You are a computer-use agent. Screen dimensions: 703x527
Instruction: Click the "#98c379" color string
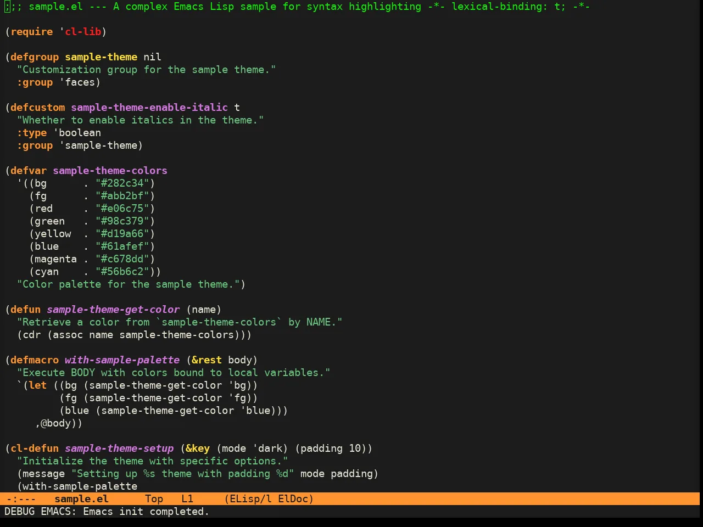[122, 221]
